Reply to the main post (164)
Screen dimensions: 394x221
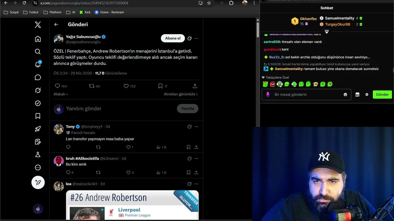pyautogui.click(x=61, y=86)
